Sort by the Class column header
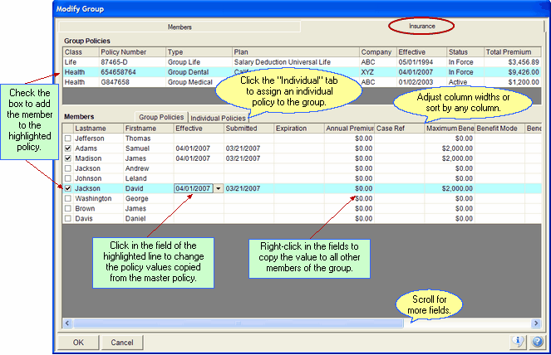This screenshot has width=551, height=355. tap(81, 52)
